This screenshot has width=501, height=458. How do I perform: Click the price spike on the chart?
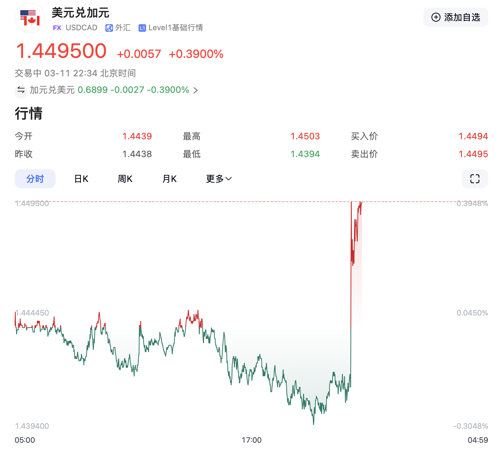(351, 254)
